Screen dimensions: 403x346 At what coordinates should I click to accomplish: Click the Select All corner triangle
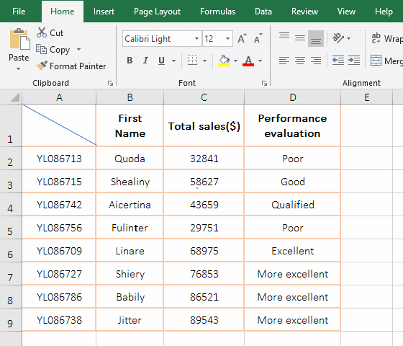pos(15,97)
